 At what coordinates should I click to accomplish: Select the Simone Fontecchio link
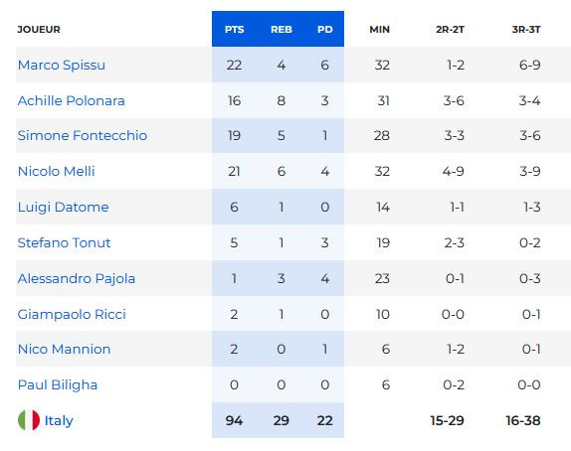pos(83,136)
